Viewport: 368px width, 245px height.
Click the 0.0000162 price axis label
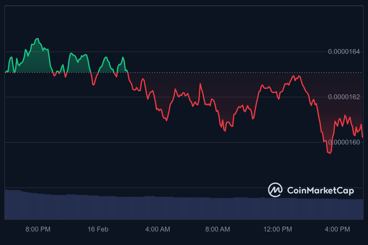coord(344,97)
